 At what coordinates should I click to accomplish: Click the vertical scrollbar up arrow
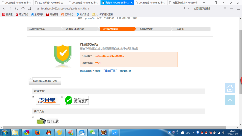241,19
